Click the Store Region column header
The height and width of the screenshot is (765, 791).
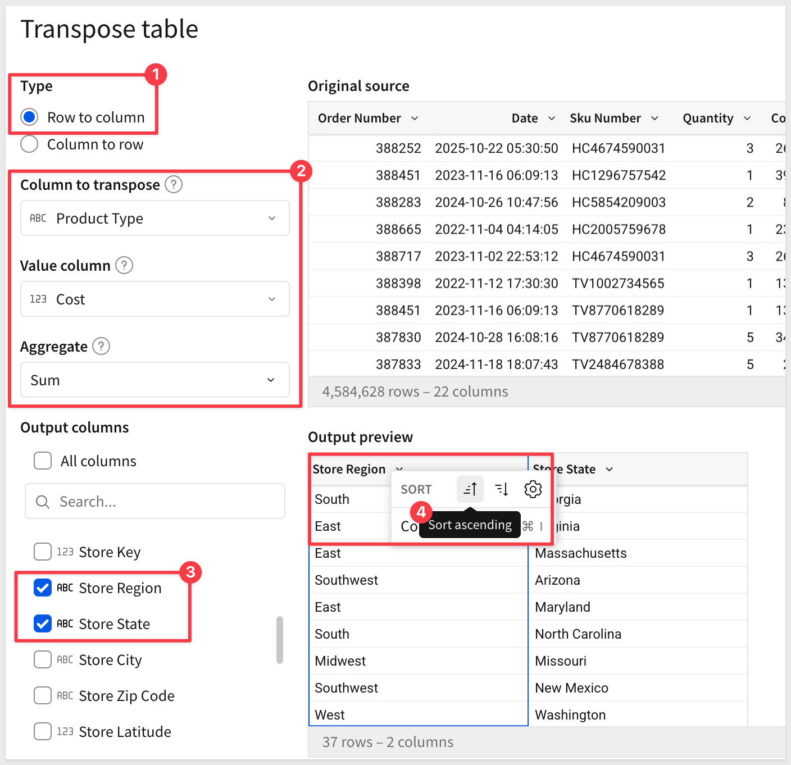coord(349,469)
